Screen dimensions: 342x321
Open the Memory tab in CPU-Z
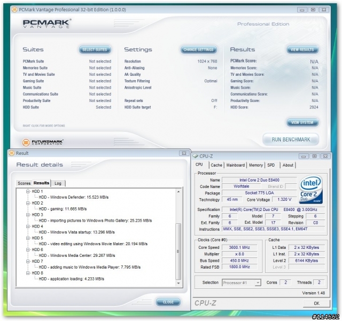(x=255, y=165)
